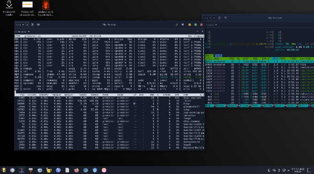Screen dimensions: 314x174
Task: Switch to the I/O tab in htop
Action: coord(218,56)
